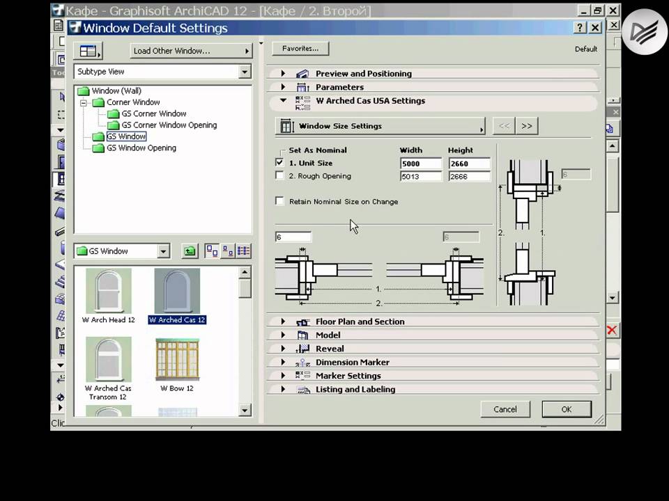Click the "Set As Nominal" column heading

tap(318, 150)
